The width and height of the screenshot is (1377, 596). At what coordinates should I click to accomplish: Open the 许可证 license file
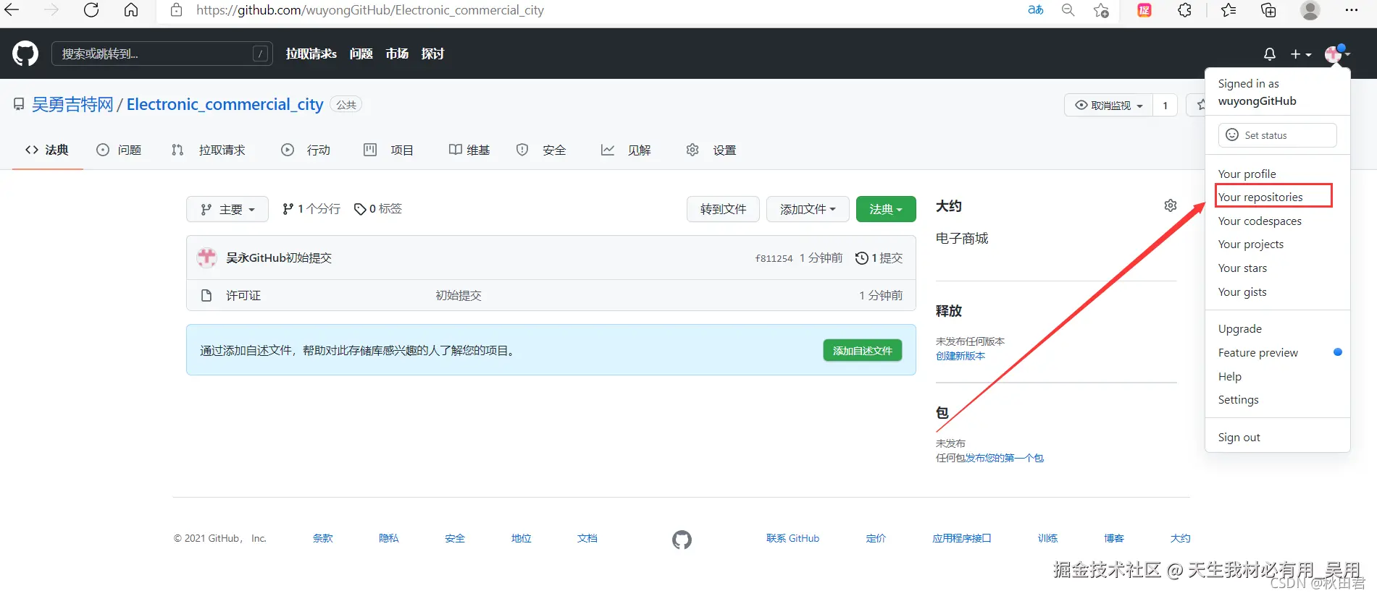(x=243, y=295)
